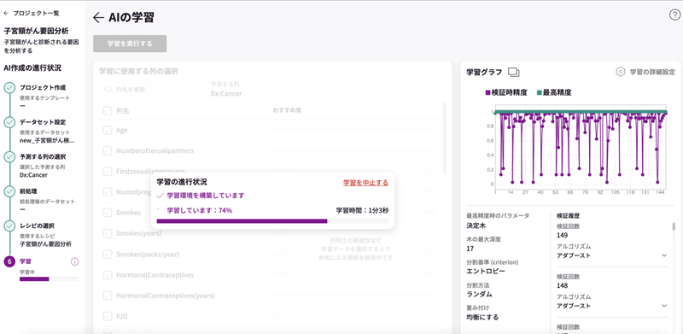The width and height of the screenshot is (683, 334).
Task: Click the step 6 学習 number badge
Action: (x=9, y=261)
